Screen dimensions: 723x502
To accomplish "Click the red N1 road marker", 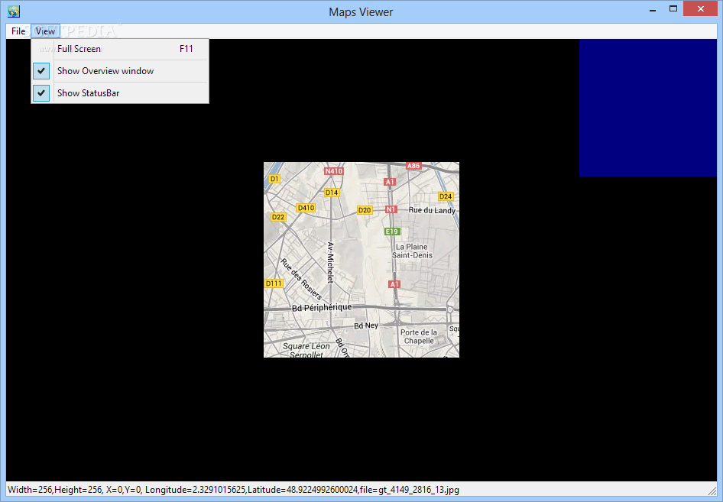I will [x=391, y=209].
